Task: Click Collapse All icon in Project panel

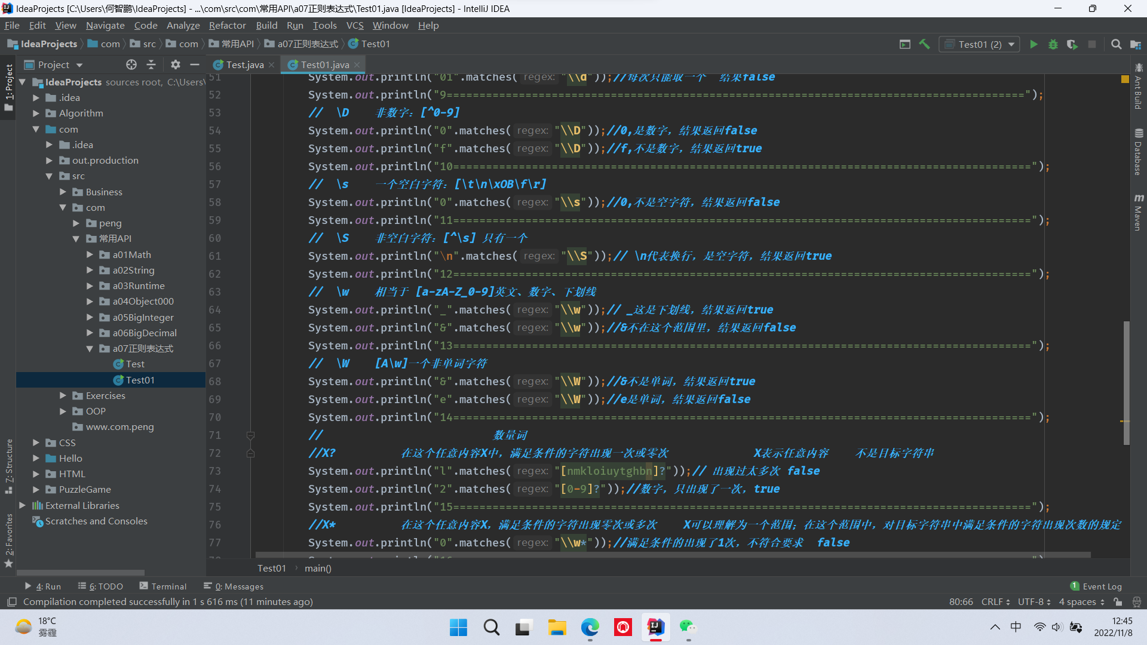Action: pyautogui.click(x=151, y=64)
